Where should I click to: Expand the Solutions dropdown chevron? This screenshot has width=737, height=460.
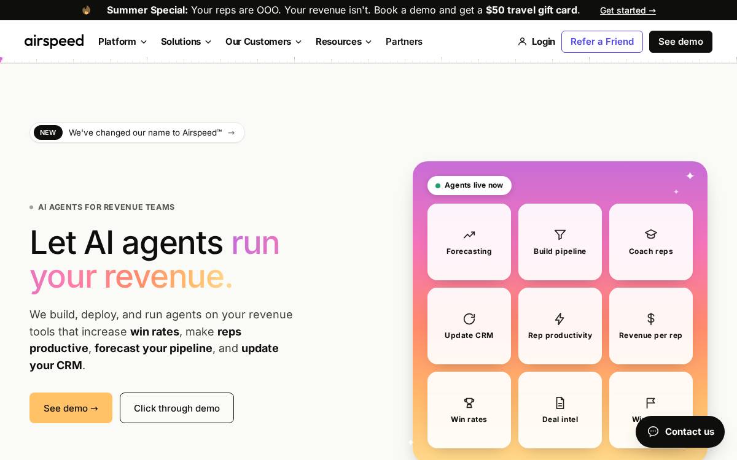click(208, 42)
